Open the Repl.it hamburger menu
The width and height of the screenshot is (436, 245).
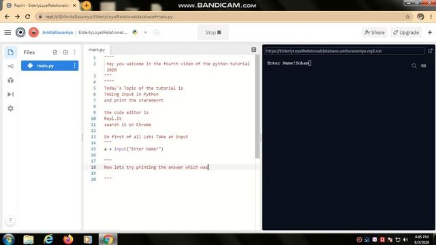(x=7, y=33)
